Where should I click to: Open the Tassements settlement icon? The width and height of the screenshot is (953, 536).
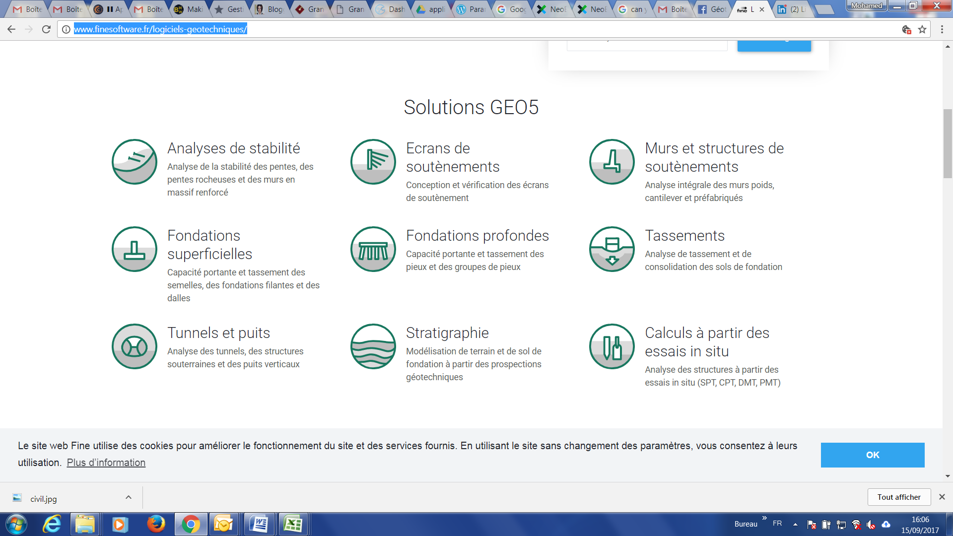pyautogui.click(x=612, y=249)
